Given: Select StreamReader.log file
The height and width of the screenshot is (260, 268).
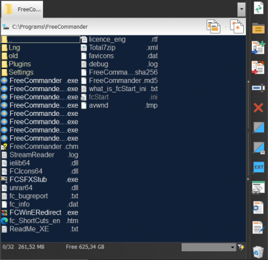Looking at the screenshot, I should [x=40, y=155].
